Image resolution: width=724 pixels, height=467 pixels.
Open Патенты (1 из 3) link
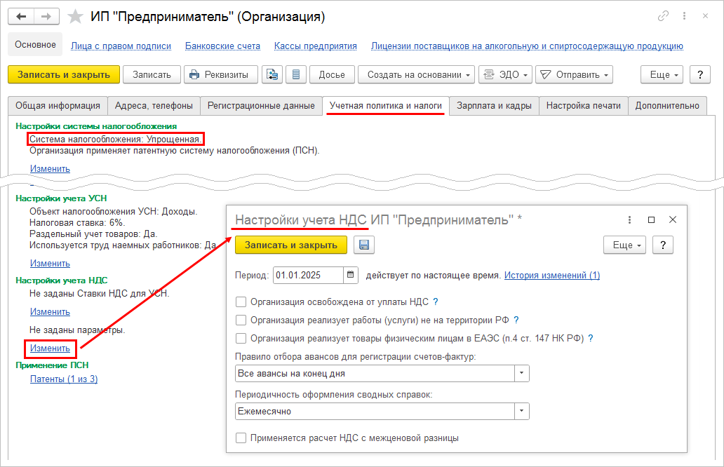64,379
